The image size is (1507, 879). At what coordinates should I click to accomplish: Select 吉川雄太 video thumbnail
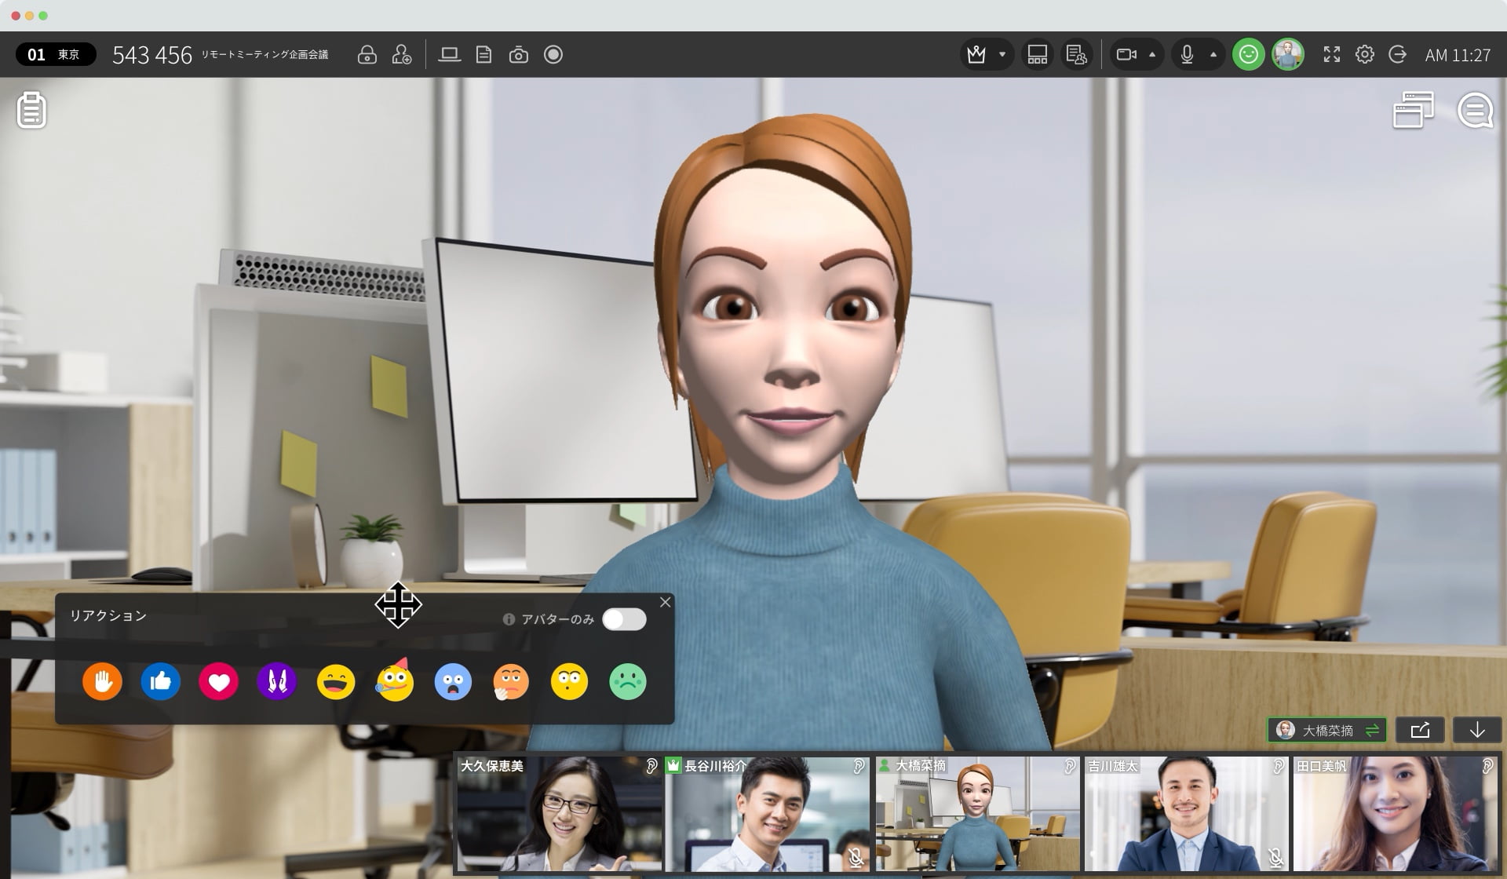(x=1186, y=813)
